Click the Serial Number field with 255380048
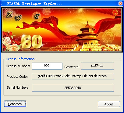Image resolution: width=124 pixels, height=113 pixels. click(x=73, y=88)
